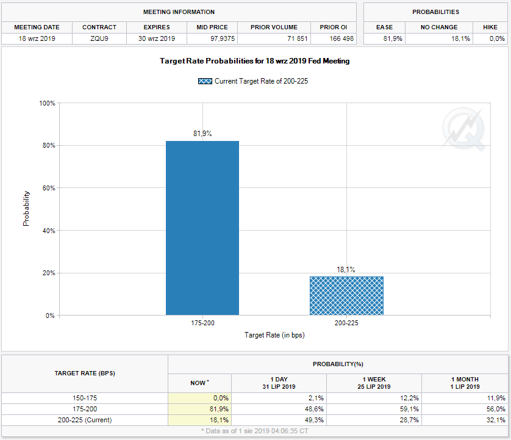Select the 150-175 target rate row label
The width and height of the screenshot is (511, 440).
tap(84, 398)
